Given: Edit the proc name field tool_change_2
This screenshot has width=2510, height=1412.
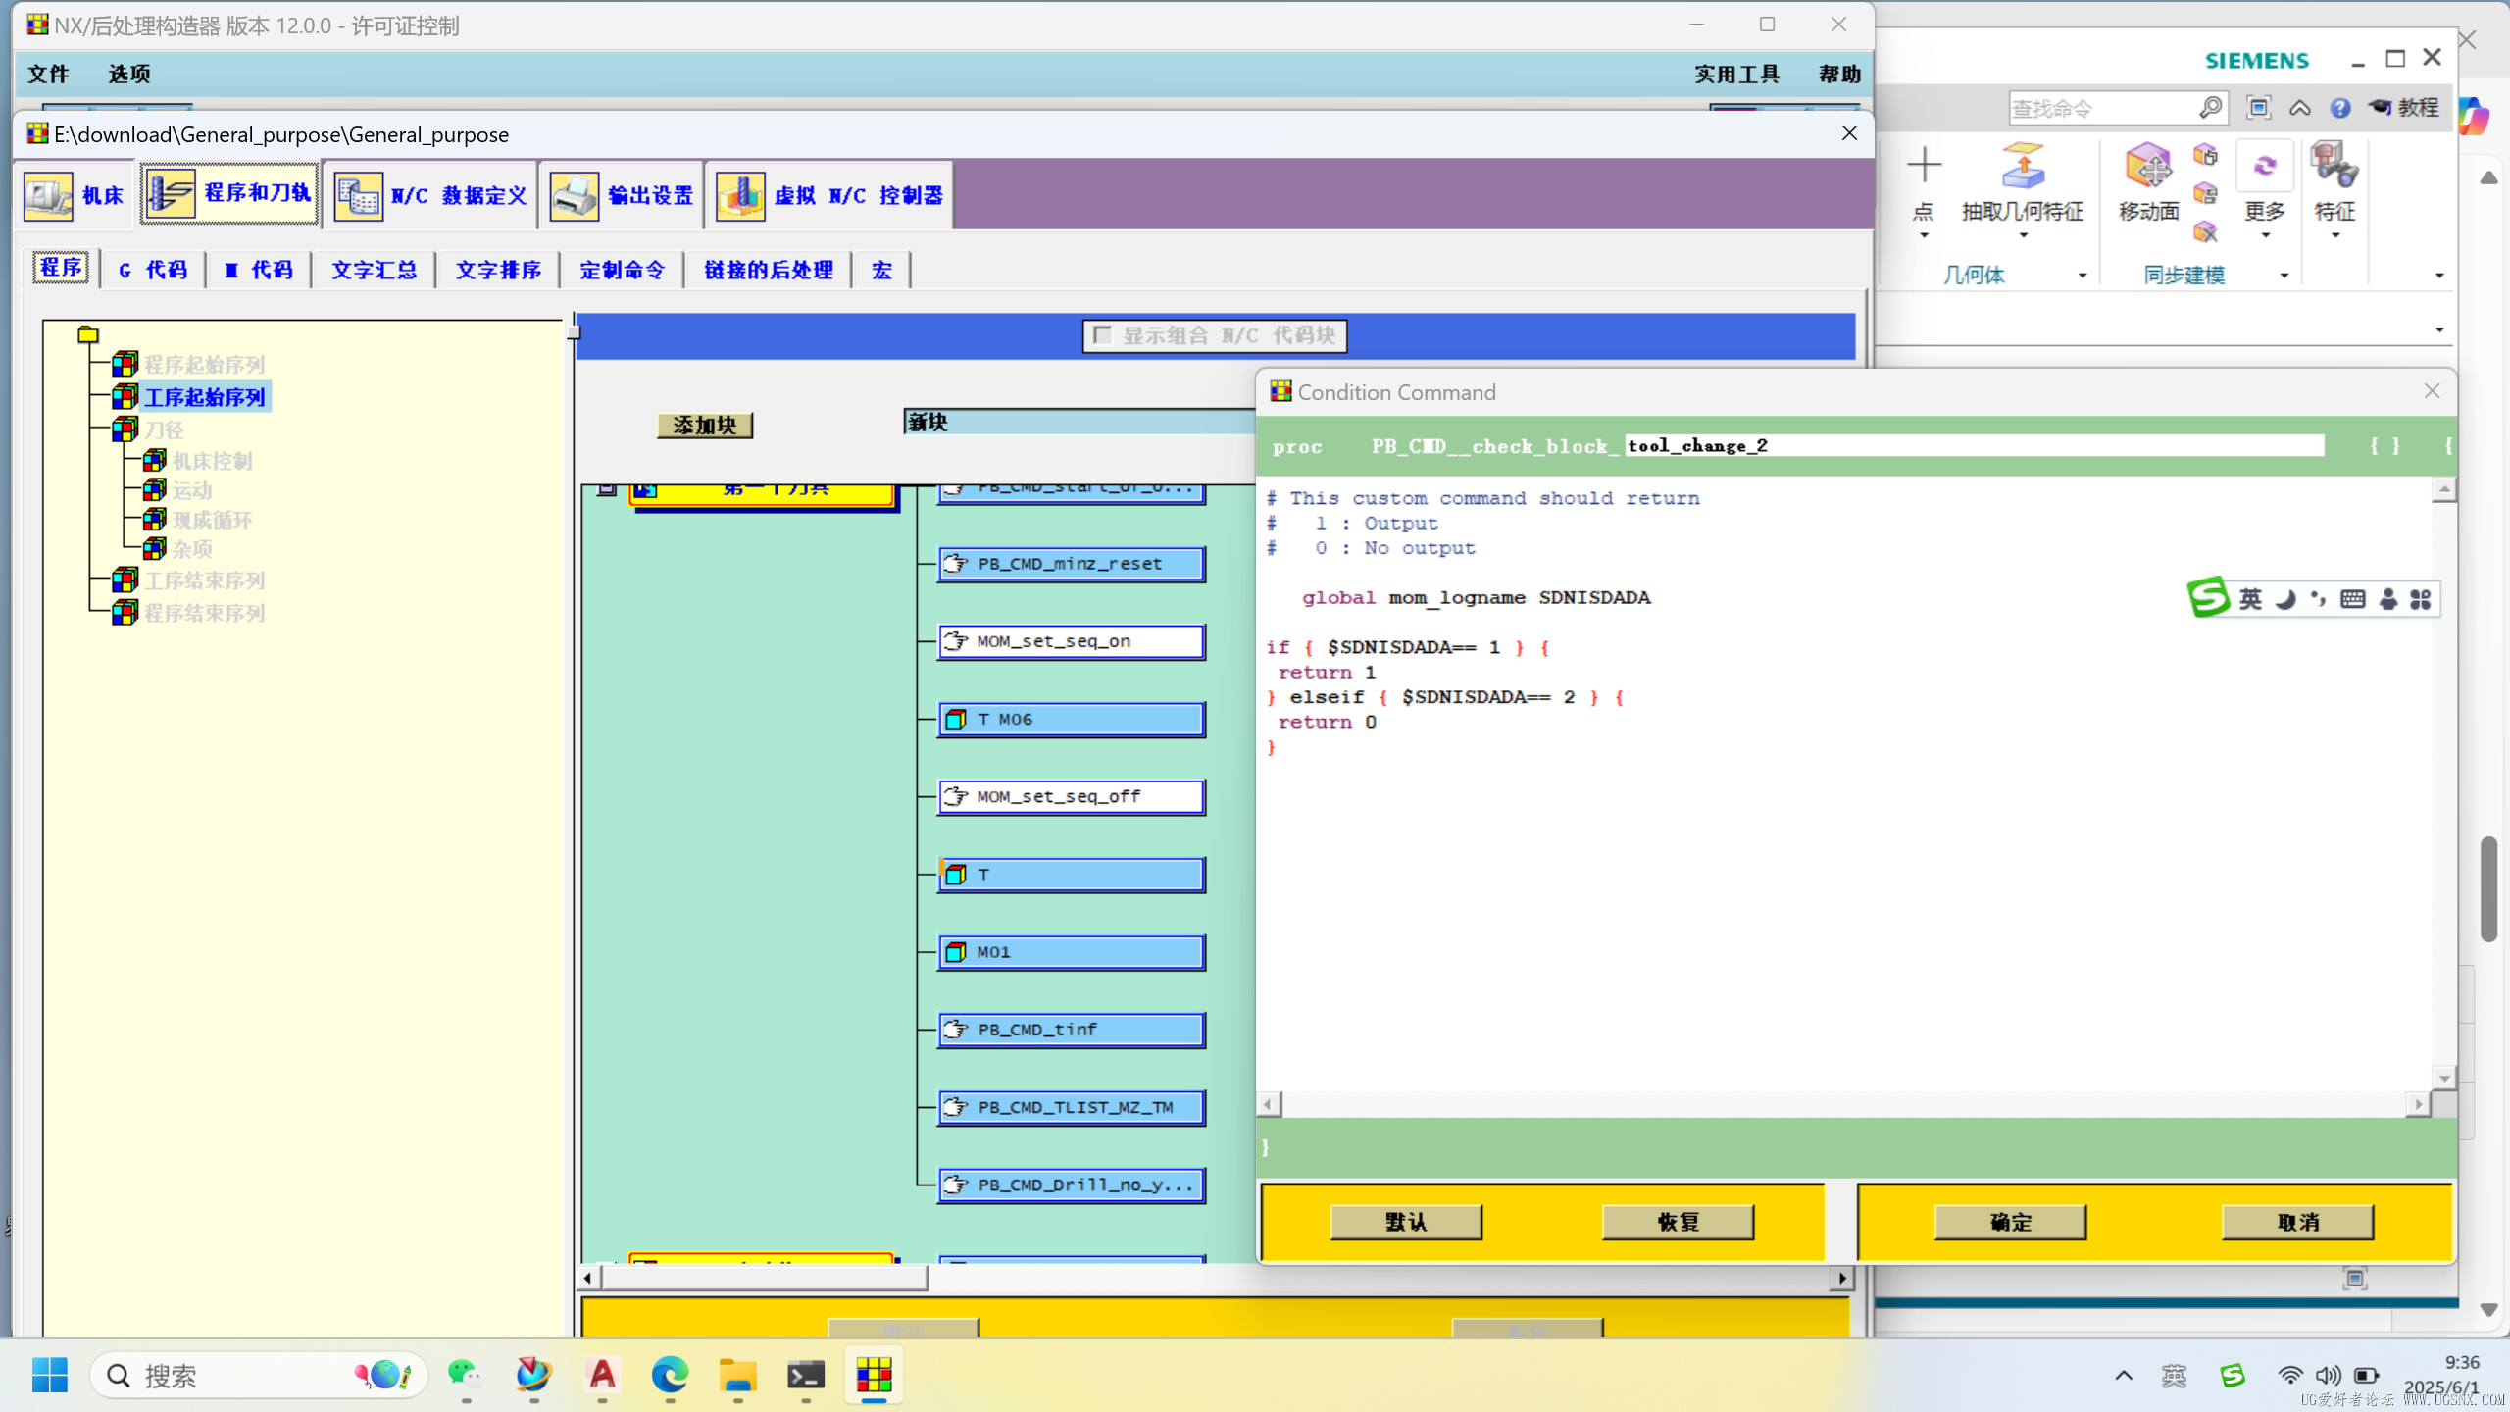Looking at the screenshot, I should (x=1974, y=446).
